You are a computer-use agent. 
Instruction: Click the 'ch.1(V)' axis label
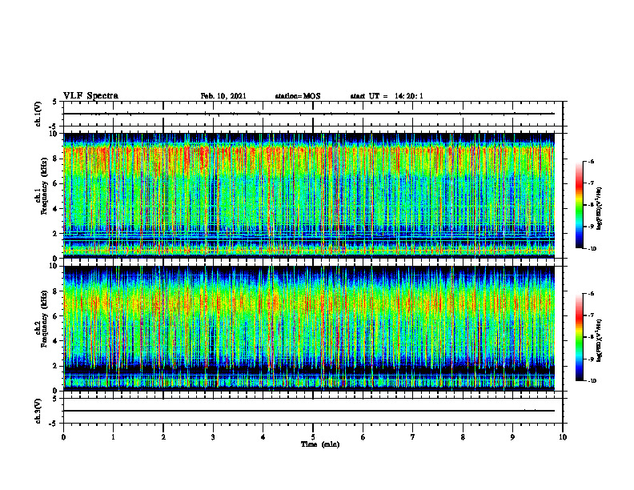tap(38, 114)
